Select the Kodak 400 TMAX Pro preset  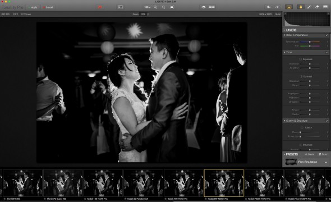pyautogui.click(x=183, y=183)
